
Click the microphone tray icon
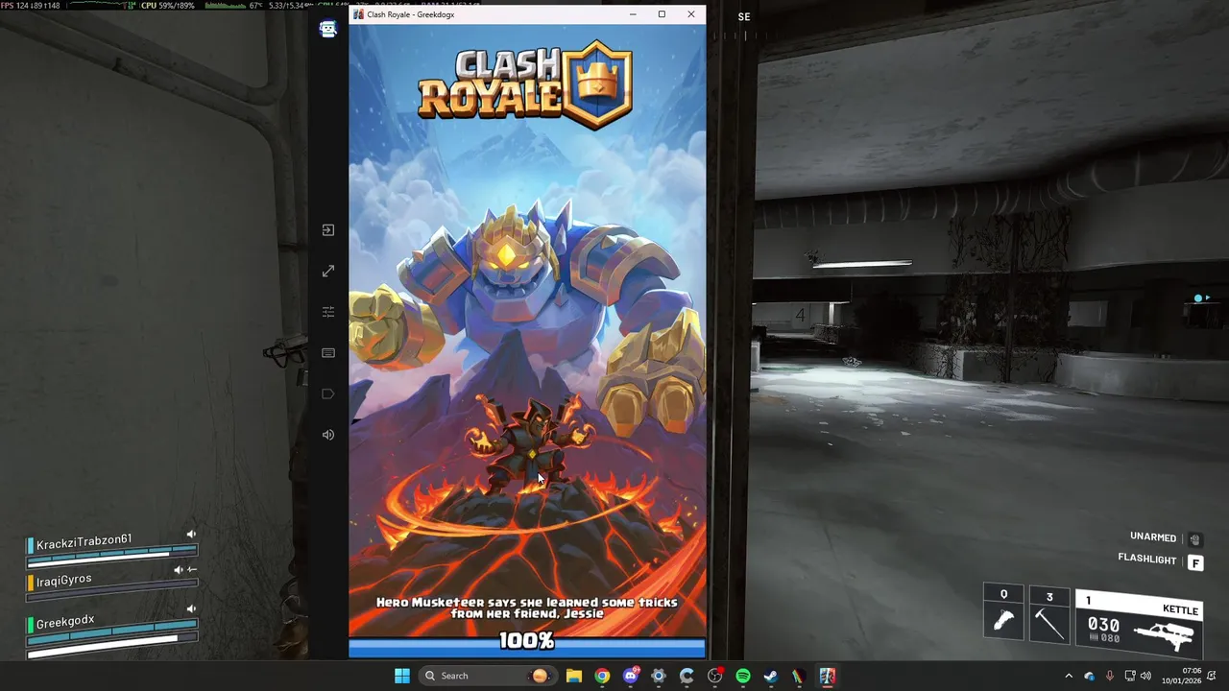[1110, 676]
